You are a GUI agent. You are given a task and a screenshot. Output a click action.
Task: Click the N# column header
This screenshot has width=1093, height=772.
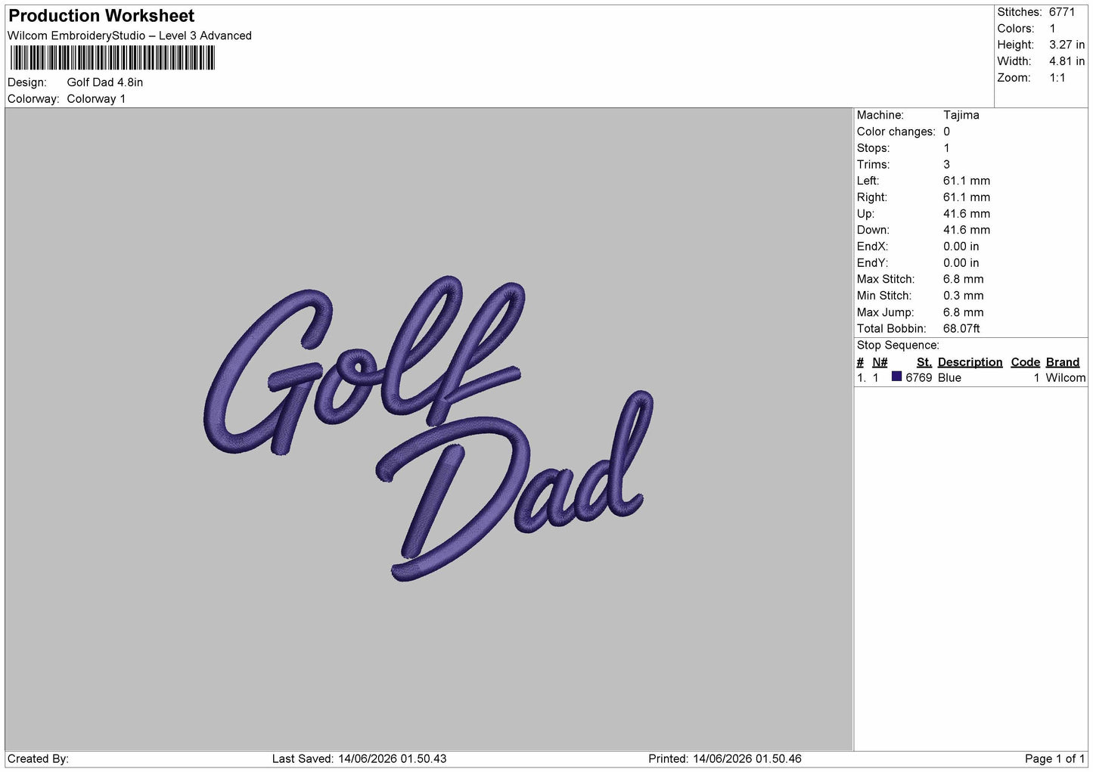(880, 362)
